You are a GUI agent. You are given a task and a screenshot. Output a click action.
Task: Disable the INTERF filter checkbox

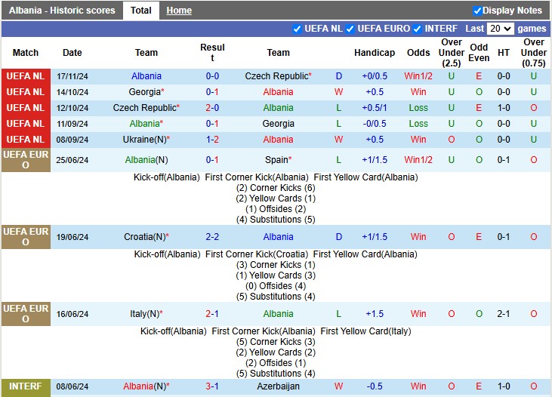point(418,29)
